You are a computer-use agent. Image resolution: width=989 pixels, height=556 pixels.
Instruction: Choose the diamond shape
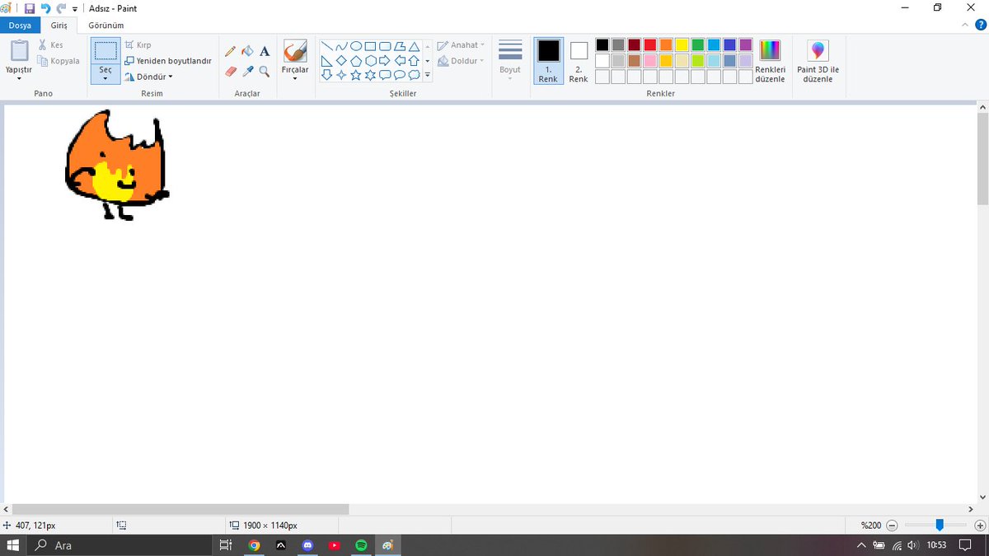[341, 61]
